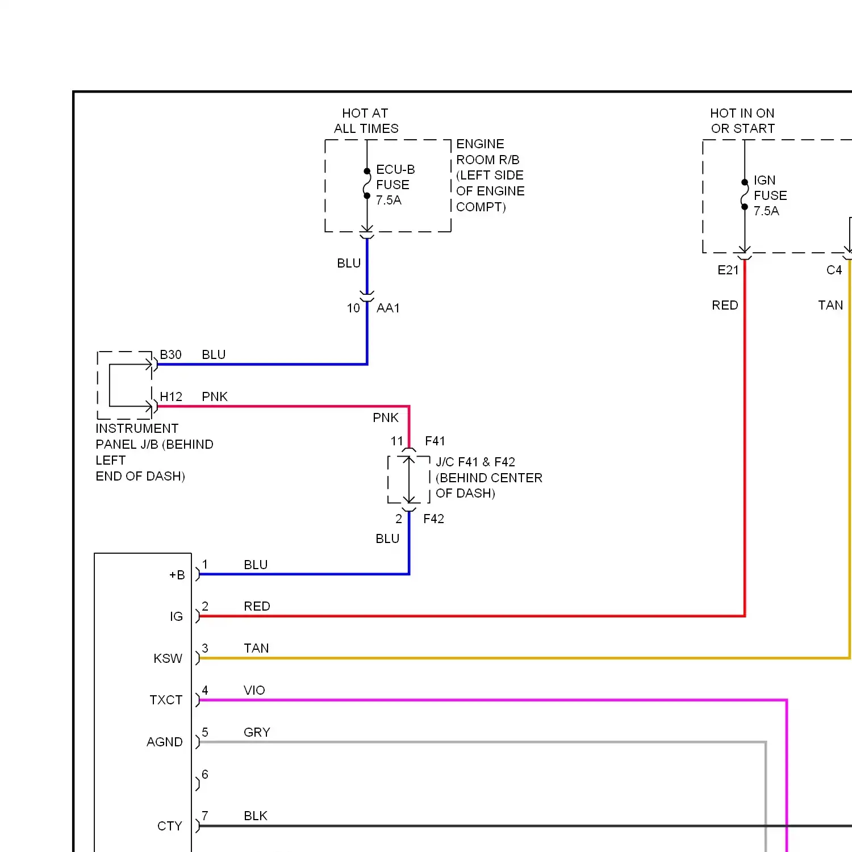Click BLU wire label next to B30
The image size is (852, 852).
coord(214,355)
